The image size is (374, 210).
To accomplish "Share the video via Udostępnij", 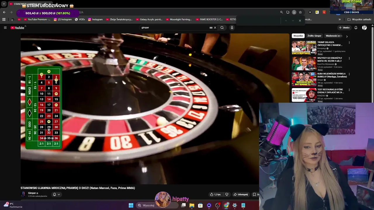I will [x=241, y=195].
